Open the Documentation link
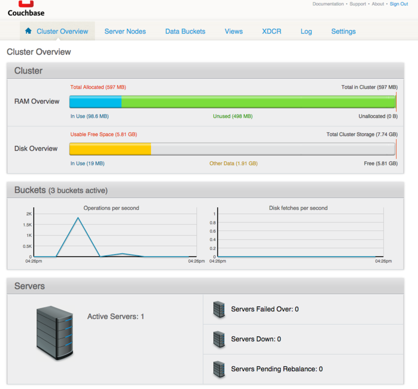 click(x=328, y=4)
